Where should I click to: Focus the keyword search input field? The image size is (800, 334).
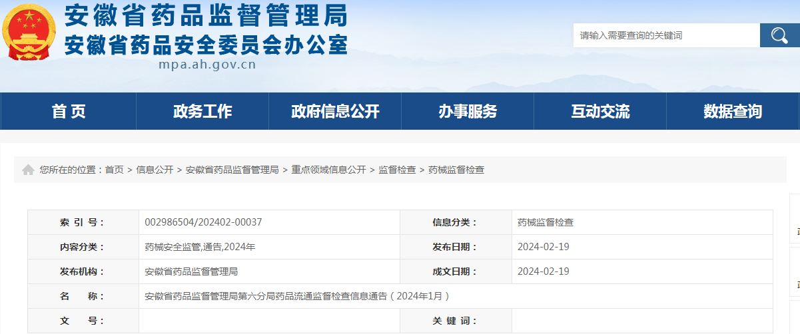666,35
